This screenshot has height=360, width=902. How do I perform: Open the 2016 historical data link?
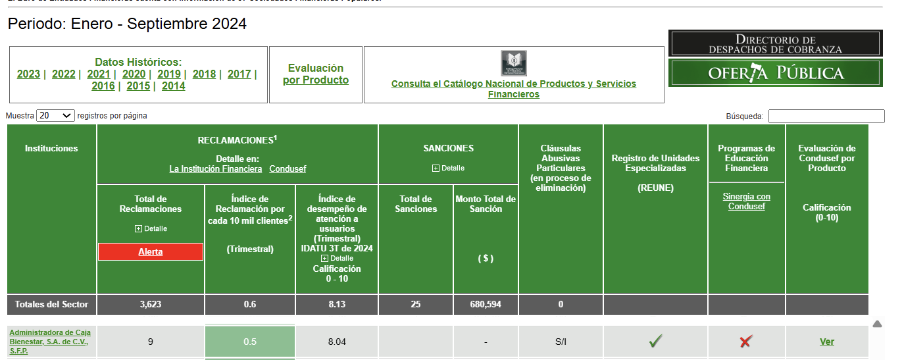(x=103, y=86)
